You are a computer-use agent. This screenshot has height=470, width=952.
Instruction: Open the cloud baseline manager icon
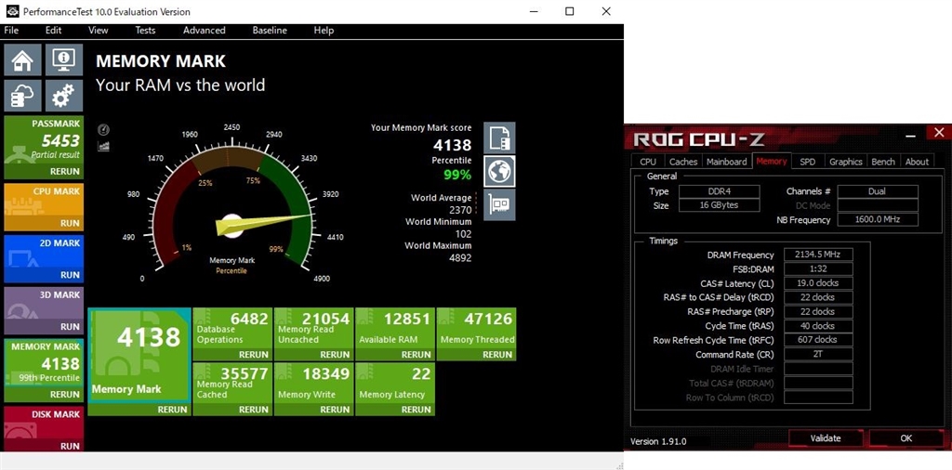(22, 96)
